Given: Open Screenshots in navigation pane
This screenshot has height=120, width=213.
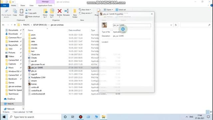Looking at the screenshot, I should 13,41.
